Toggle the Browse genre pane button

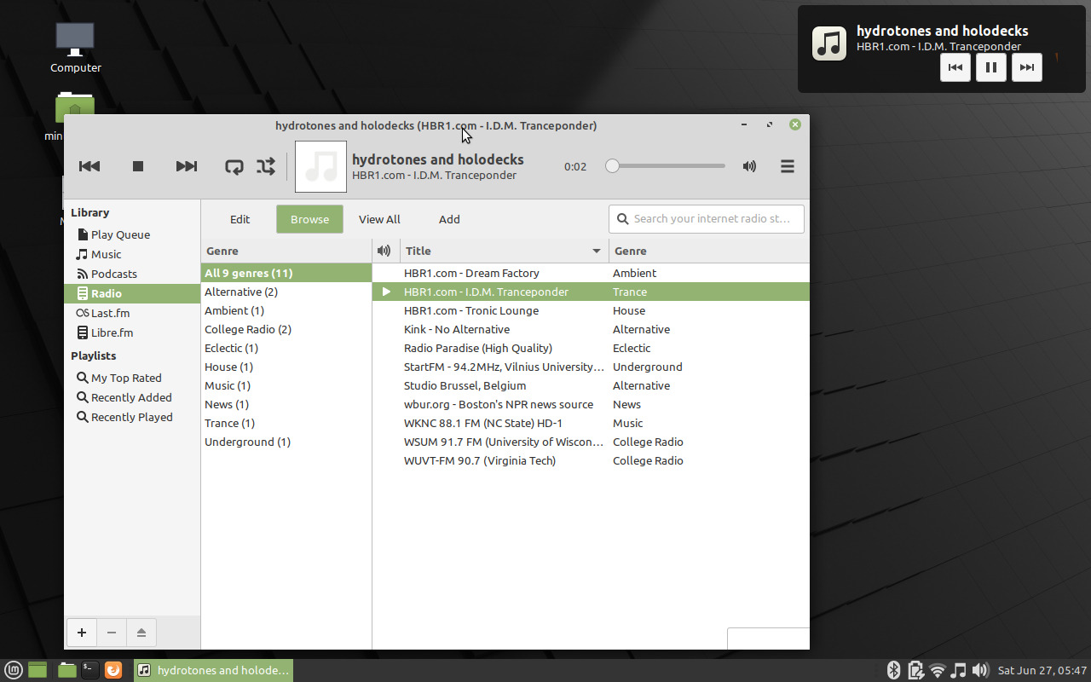(309, 219)
